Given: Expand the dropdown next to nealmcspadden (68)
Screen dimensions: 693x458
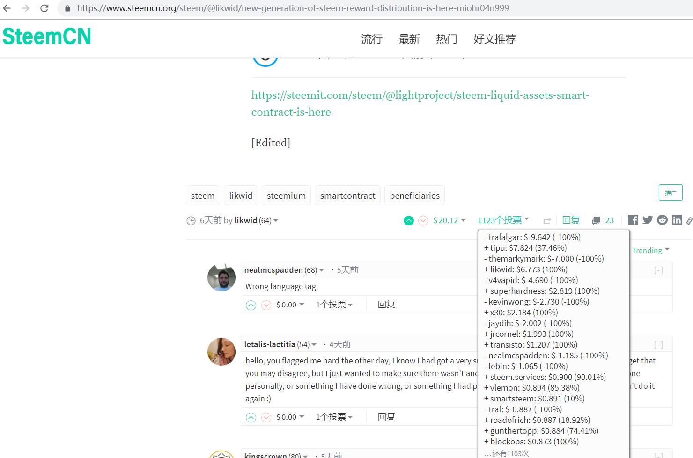Looking at the screenshot, I should click(321, 270).
